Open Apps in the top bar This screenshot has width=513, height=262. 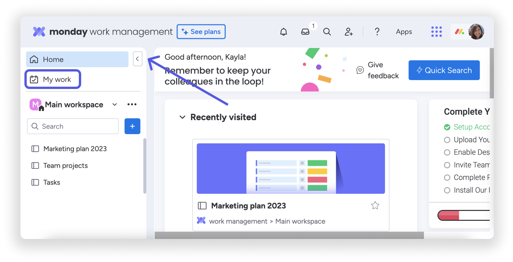coord(404,32)
